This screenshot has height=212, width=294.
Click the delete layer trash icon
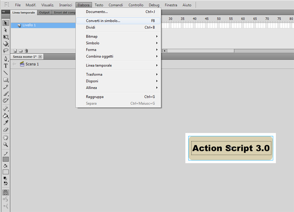pos(26,51)
